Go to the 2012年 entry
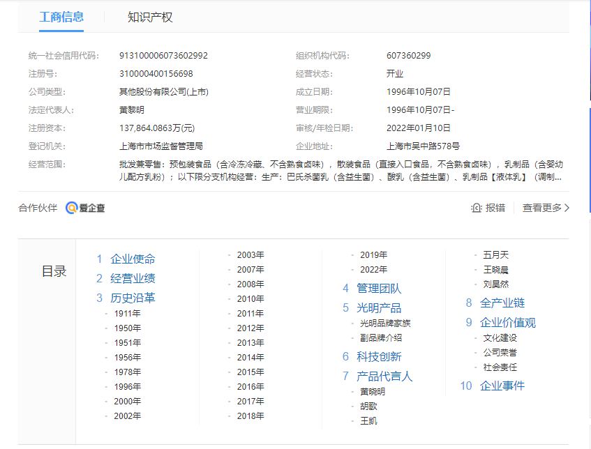 click(250, 328)
